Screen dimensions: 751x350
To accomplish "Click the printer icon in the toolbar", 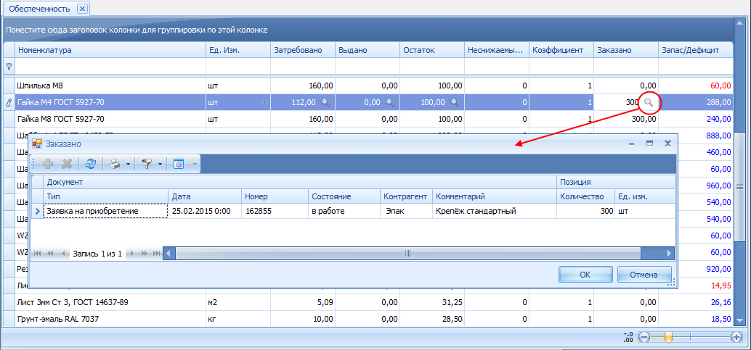I will [x=115, y=164].
